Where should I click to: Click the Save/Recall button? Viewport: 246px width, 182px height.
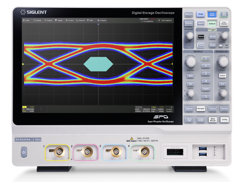point(213,119)
